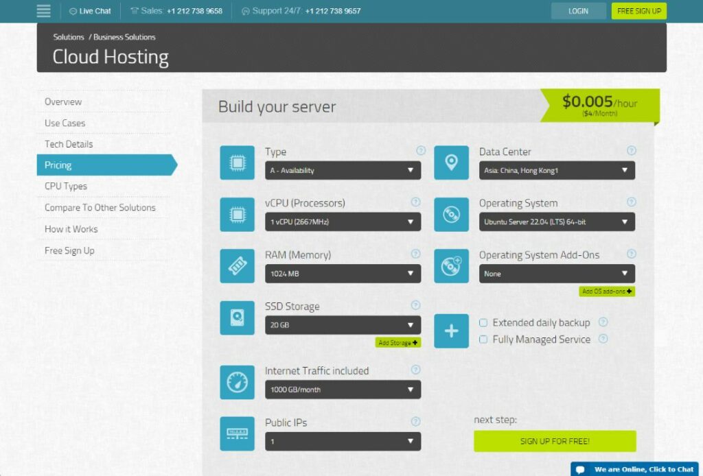Image resolution: width=703 pixels, height=476 pixels.
Task: Open the We are Online chat widget
Action: (x=636, y=469)
